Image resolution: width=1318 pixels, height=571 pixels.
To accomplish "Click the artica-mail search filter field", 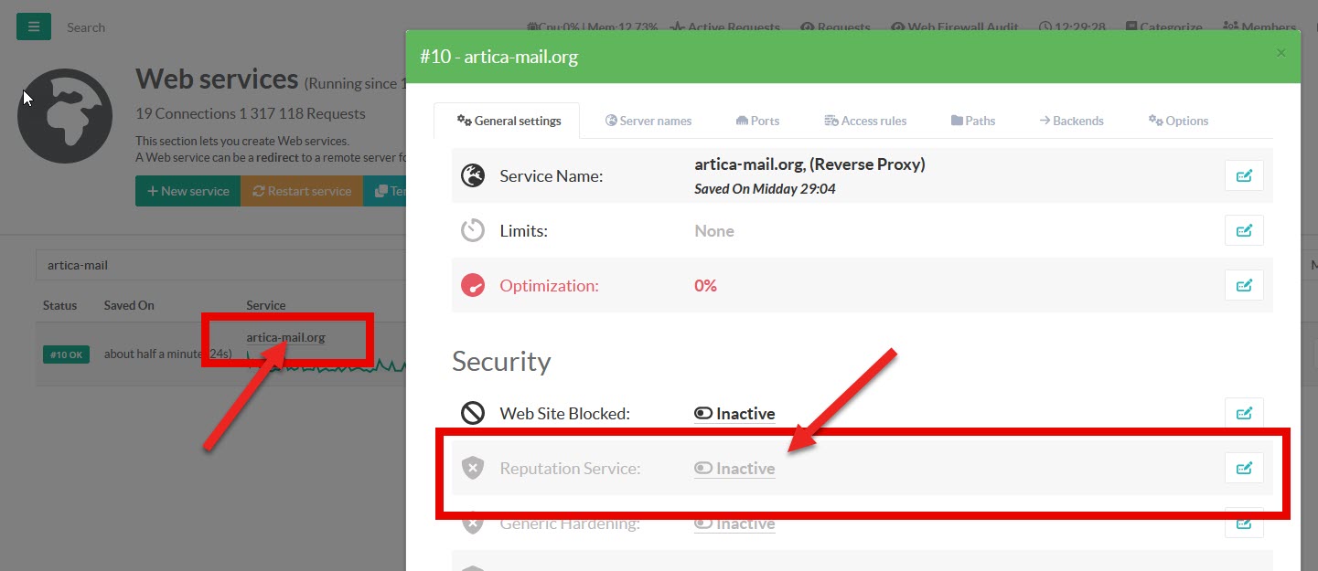I will (220, 265).
